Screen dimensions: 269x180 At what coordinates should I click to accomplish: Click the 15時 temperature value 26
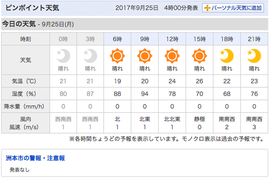coord(199,81)
